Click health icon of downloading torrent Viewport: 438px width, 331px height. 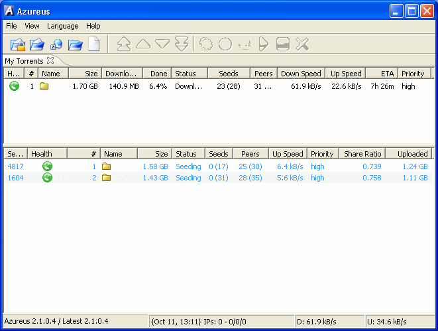(14, 86)
